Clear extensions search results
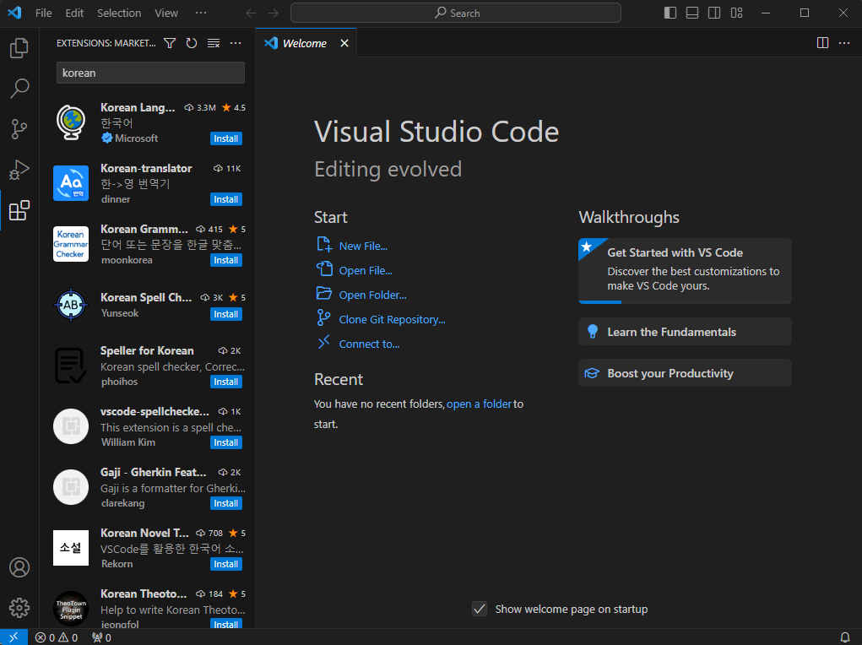 coord(214,43)
